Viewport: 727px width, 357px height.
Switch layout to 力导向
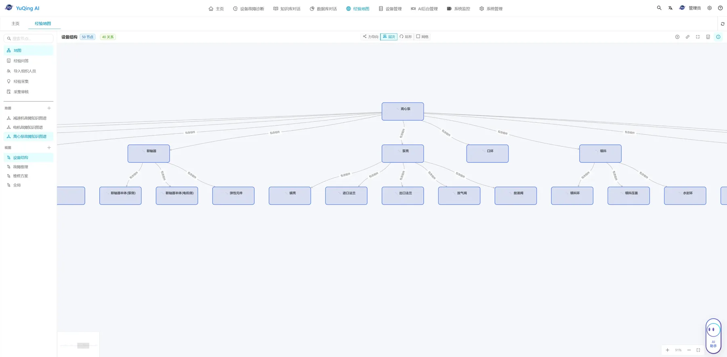(370, 37)
